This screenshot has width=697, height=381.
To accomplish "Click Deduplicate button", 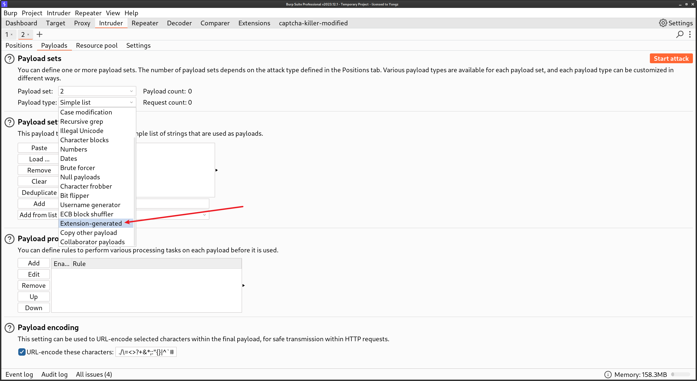I will 38,193.
